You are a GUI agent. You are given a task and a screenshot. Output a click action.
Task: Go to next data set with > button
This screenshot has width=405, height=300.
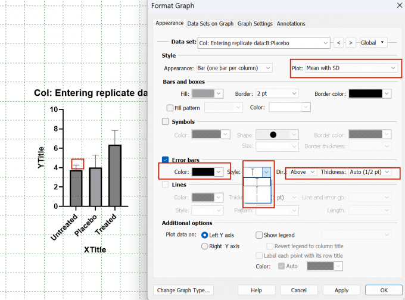click(x=350, y=43)
